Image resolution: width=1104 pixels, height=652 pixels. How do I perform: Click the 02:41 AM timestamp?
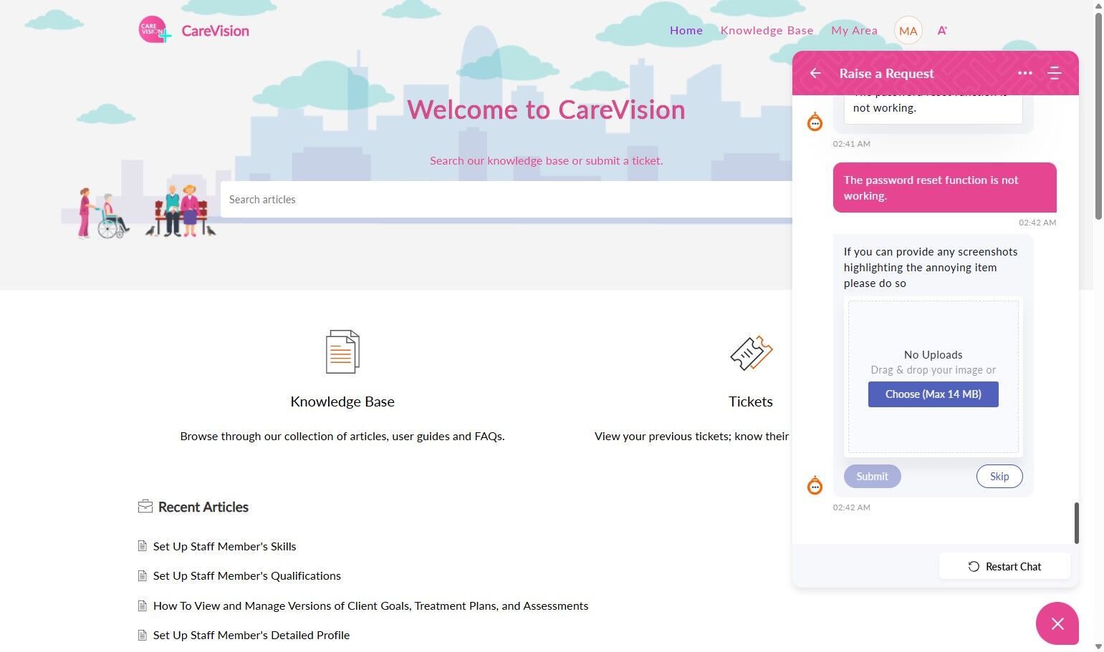852,144
